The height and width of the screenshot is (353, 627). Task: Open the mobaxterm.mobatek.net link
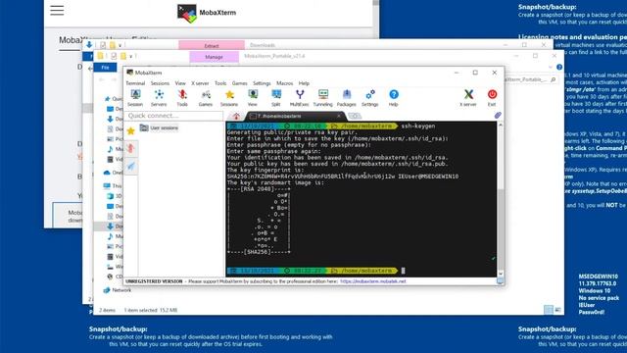coord(372,281)
